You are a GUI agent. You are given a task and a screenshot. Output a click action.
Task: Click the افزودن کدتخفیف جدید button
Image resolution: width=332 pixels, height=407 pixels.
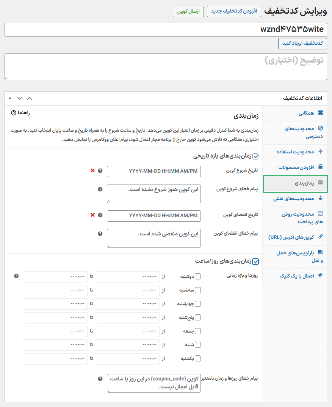(234, 11)
